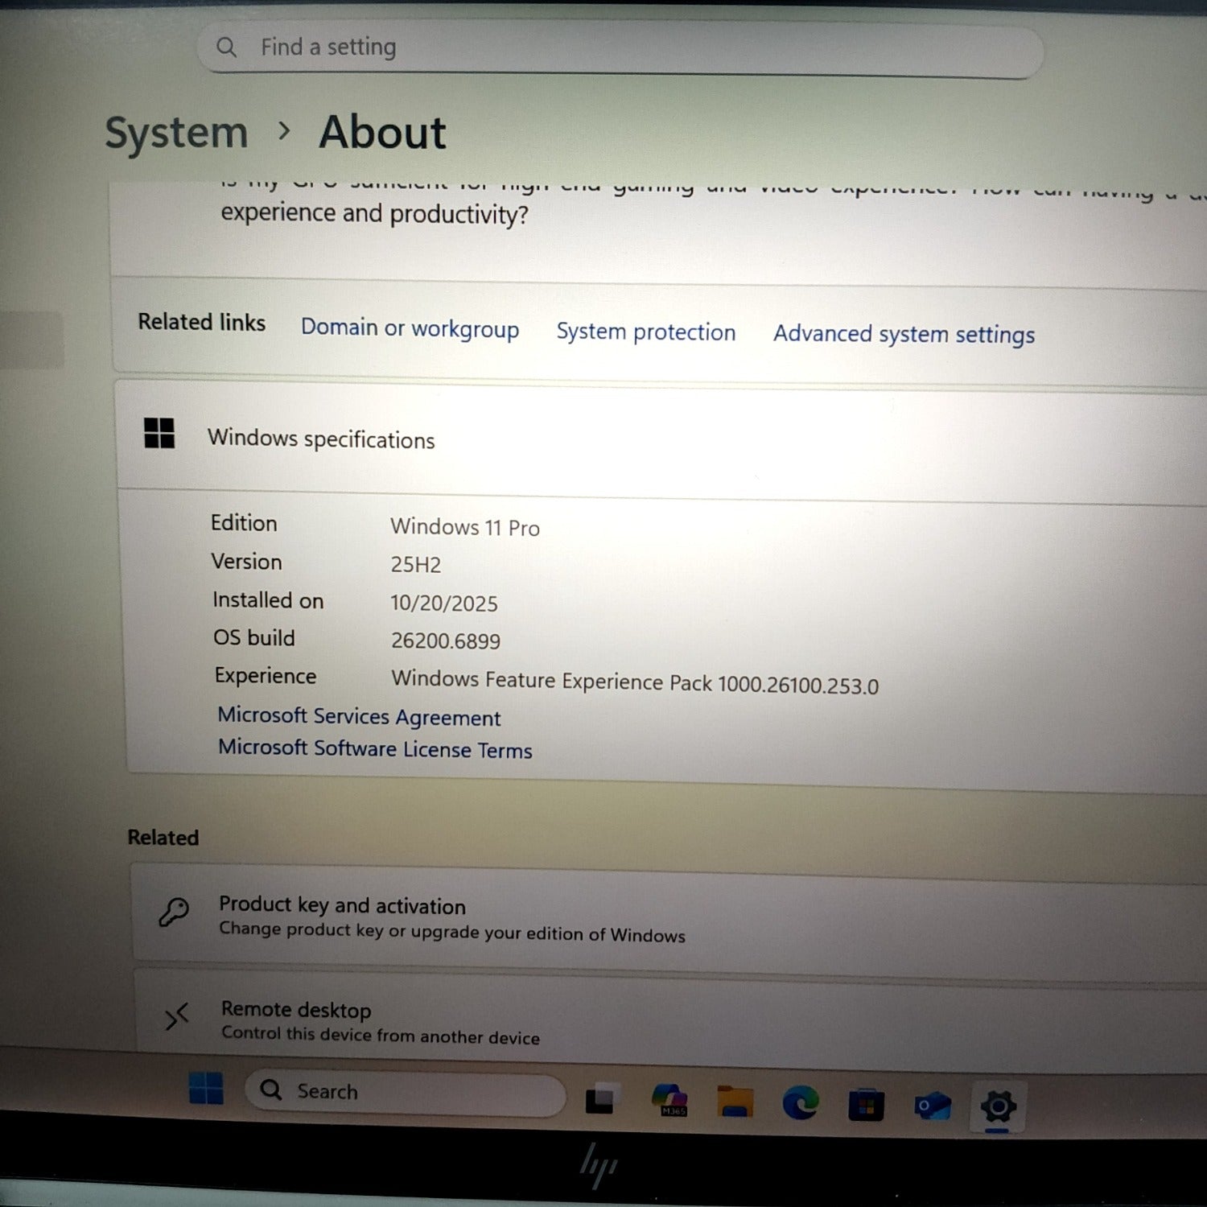Open Microsoft Store from the taskbar

click(866, 1106)
